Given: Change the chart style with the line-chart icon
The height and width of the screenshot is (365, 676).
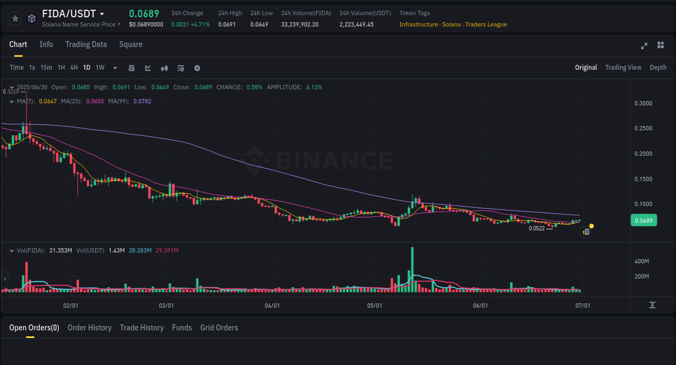Looking at the screenshot, I should click(x=147, y=68).
